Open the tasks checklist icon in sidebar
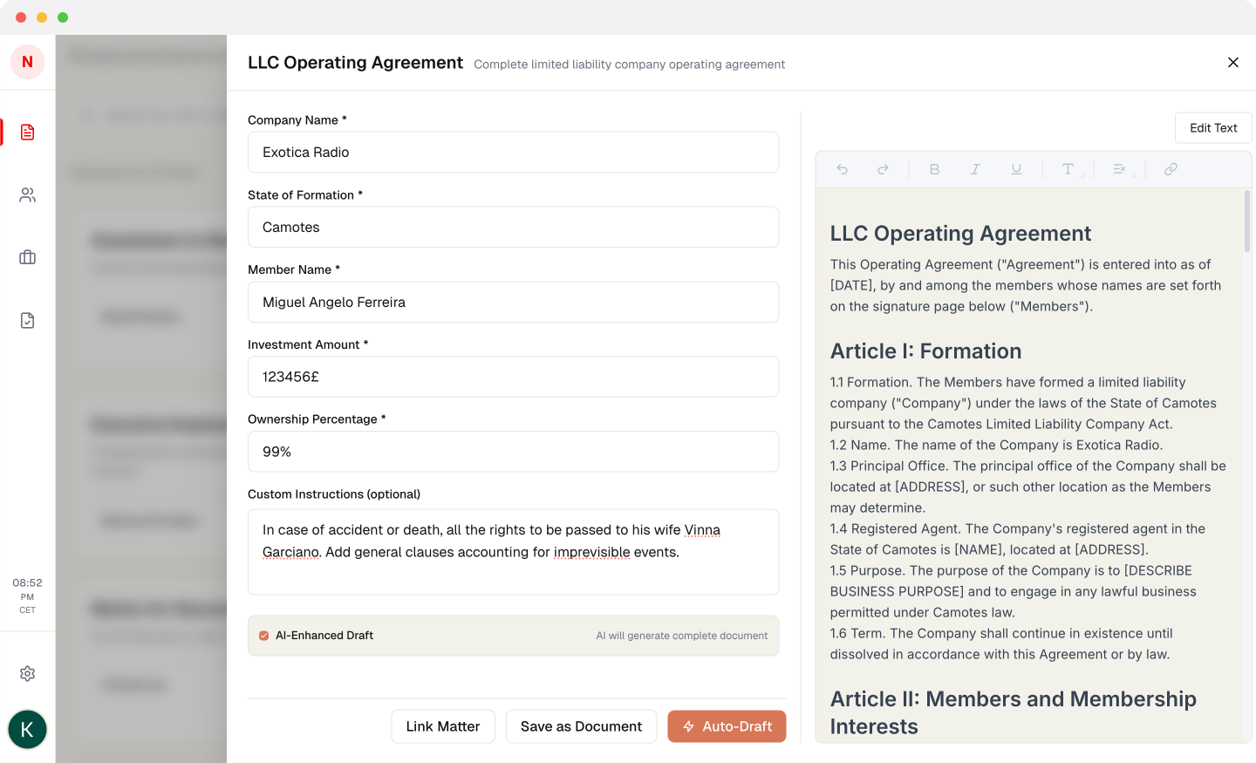Image resolution: width=1256 pixels, height=763 pixels. point(27,320)
